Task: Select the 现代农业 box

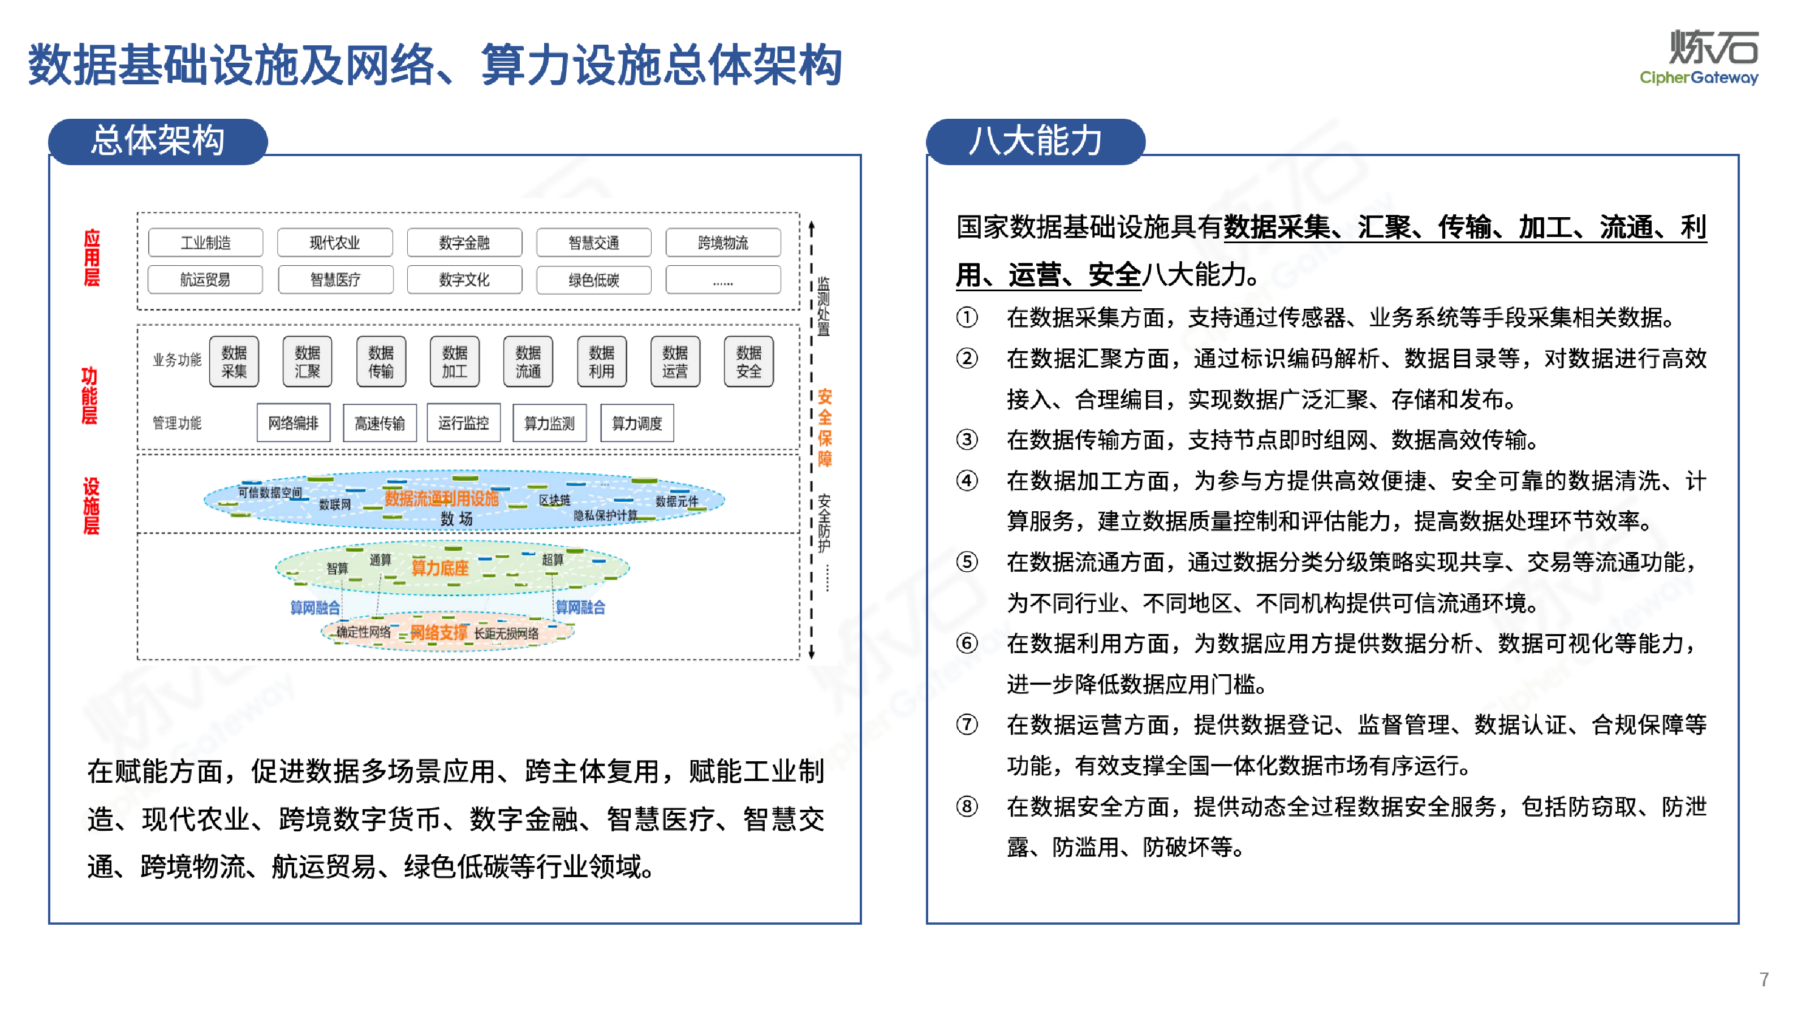Action: click(334, 243)
